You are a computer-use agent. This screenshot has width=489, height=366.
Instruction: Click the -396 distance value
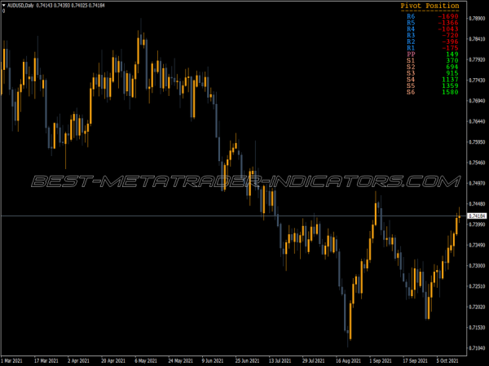tap(450, 41)
